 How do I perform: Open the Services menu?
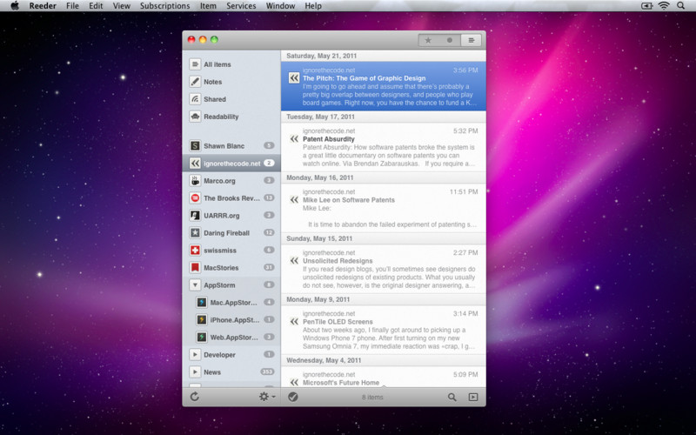[x=241, y=6]
